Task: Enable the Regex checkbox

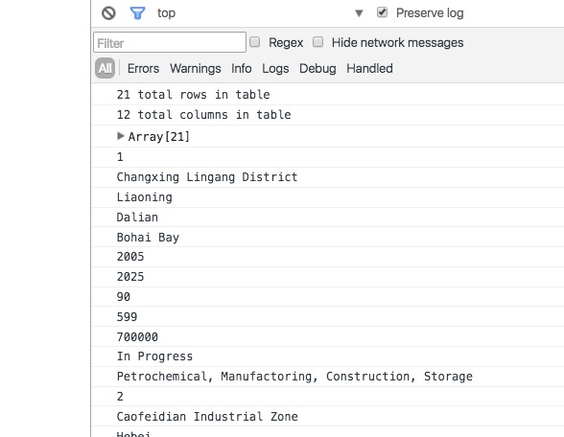Action: 255,42
